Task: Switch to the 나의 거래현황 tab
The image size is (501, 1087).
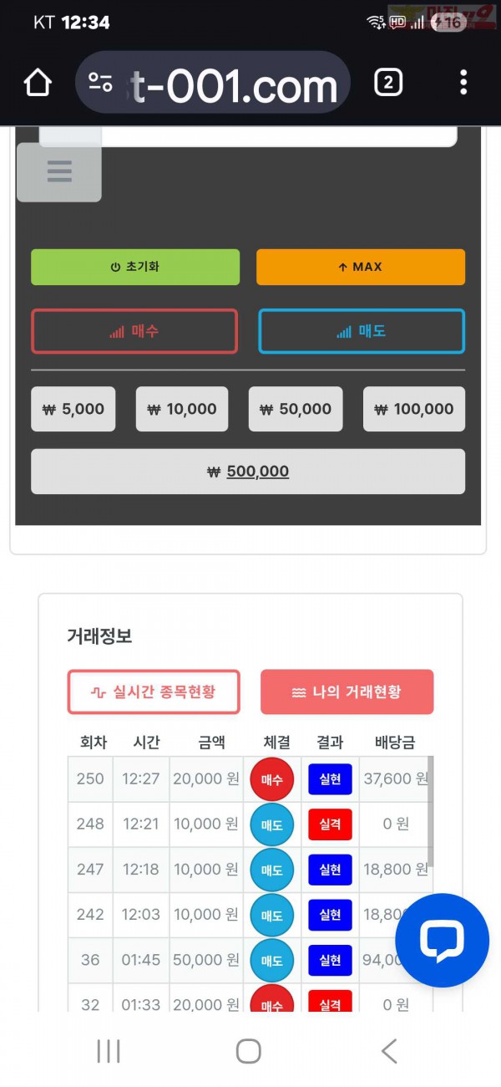Action: pos(347,692)
